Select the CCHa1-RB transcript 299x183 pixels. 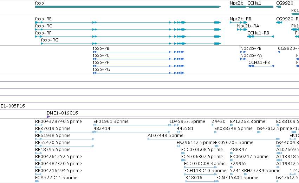[260, 37]
